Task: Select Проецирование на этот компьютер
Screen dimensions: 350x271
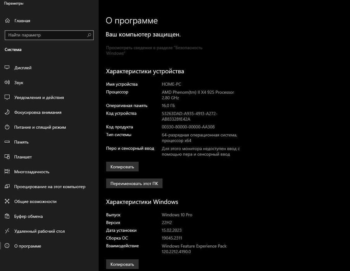Action: (x=49, y=186)
